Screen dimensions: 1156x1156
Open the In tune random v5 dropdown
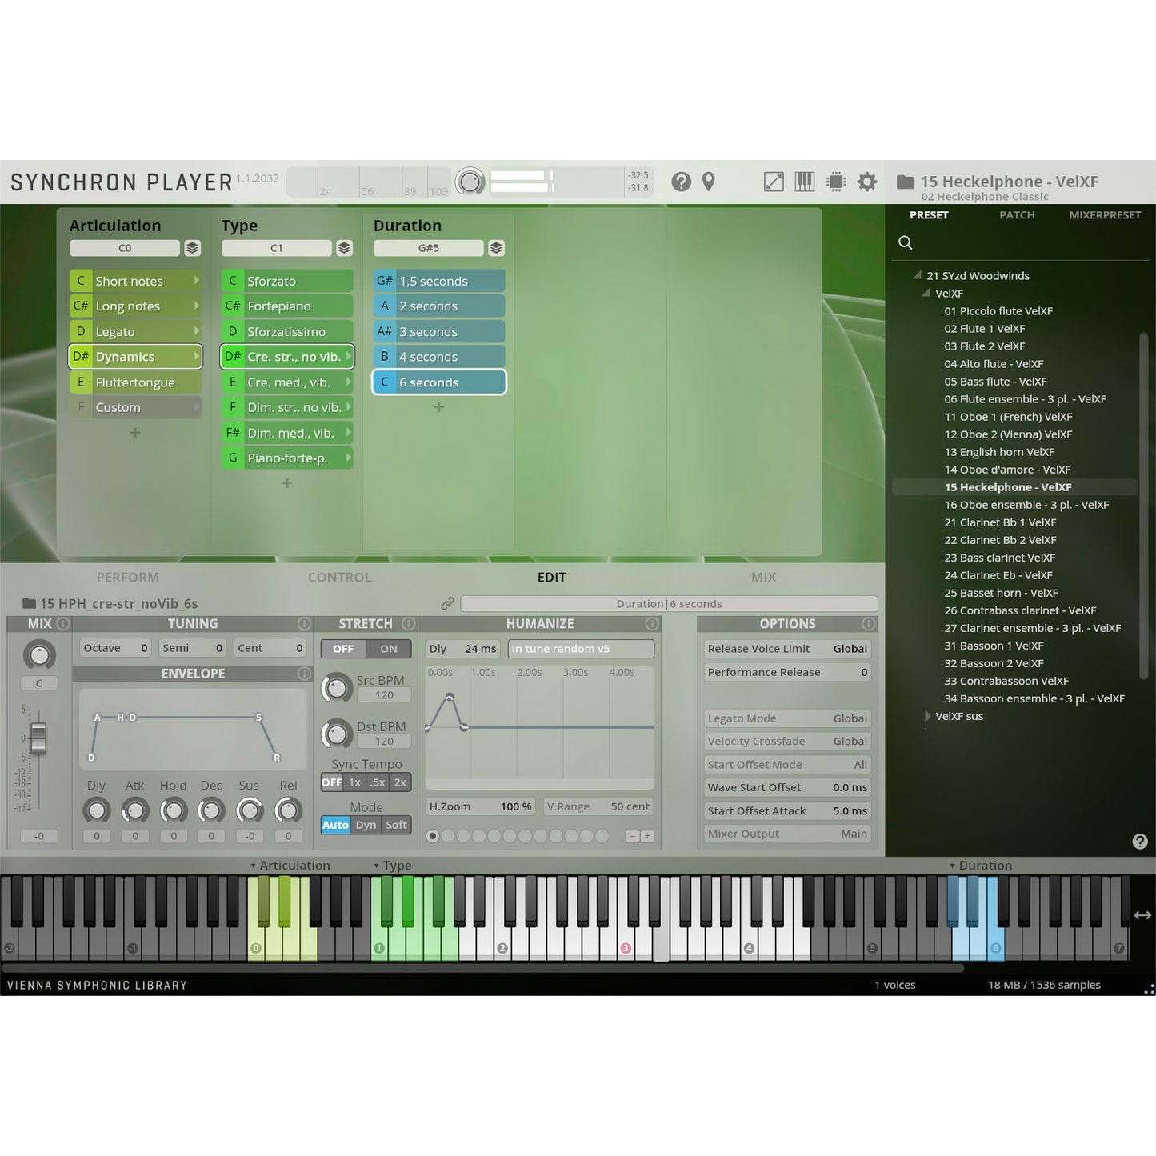pyautogui.click(x=581, y=649)
